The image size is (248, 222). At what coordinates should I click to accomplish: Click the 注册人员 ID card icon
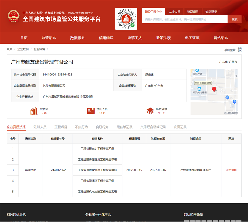[91, 111]
